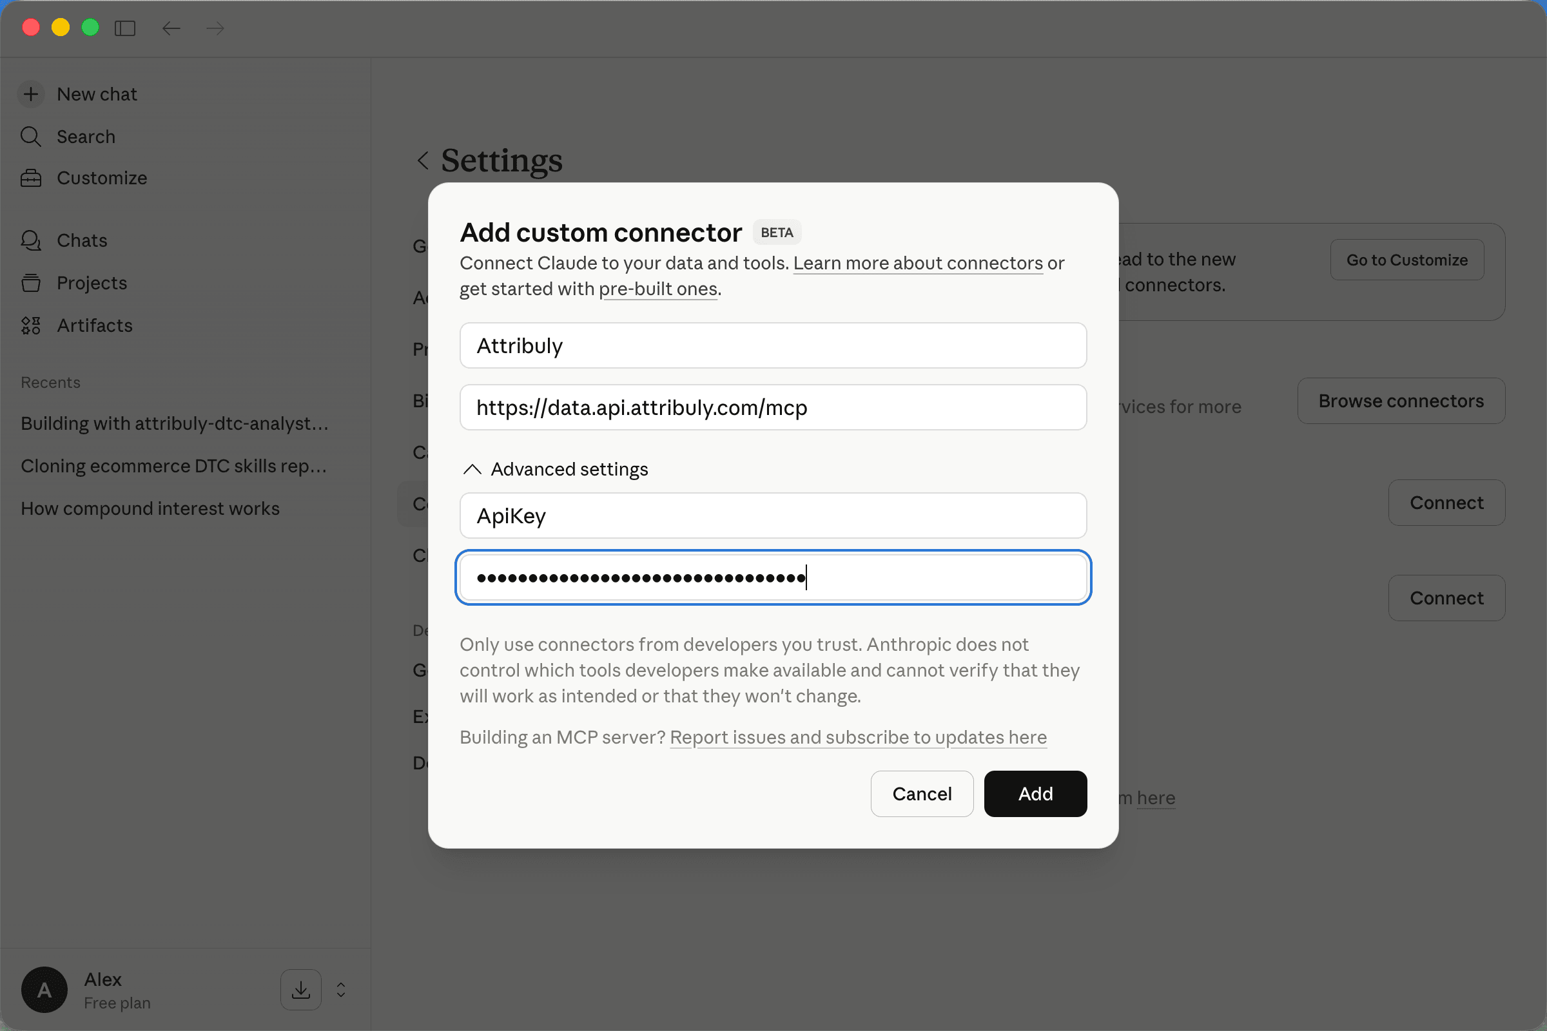1547x1031 pixels.
Task: Start a New chat from the sidebar
Action: point(96,93)
